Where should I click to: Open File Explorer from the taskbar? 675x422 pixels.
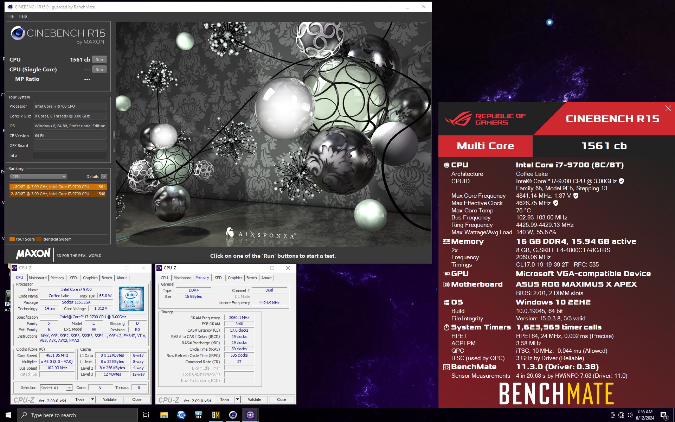coord(164,415)
